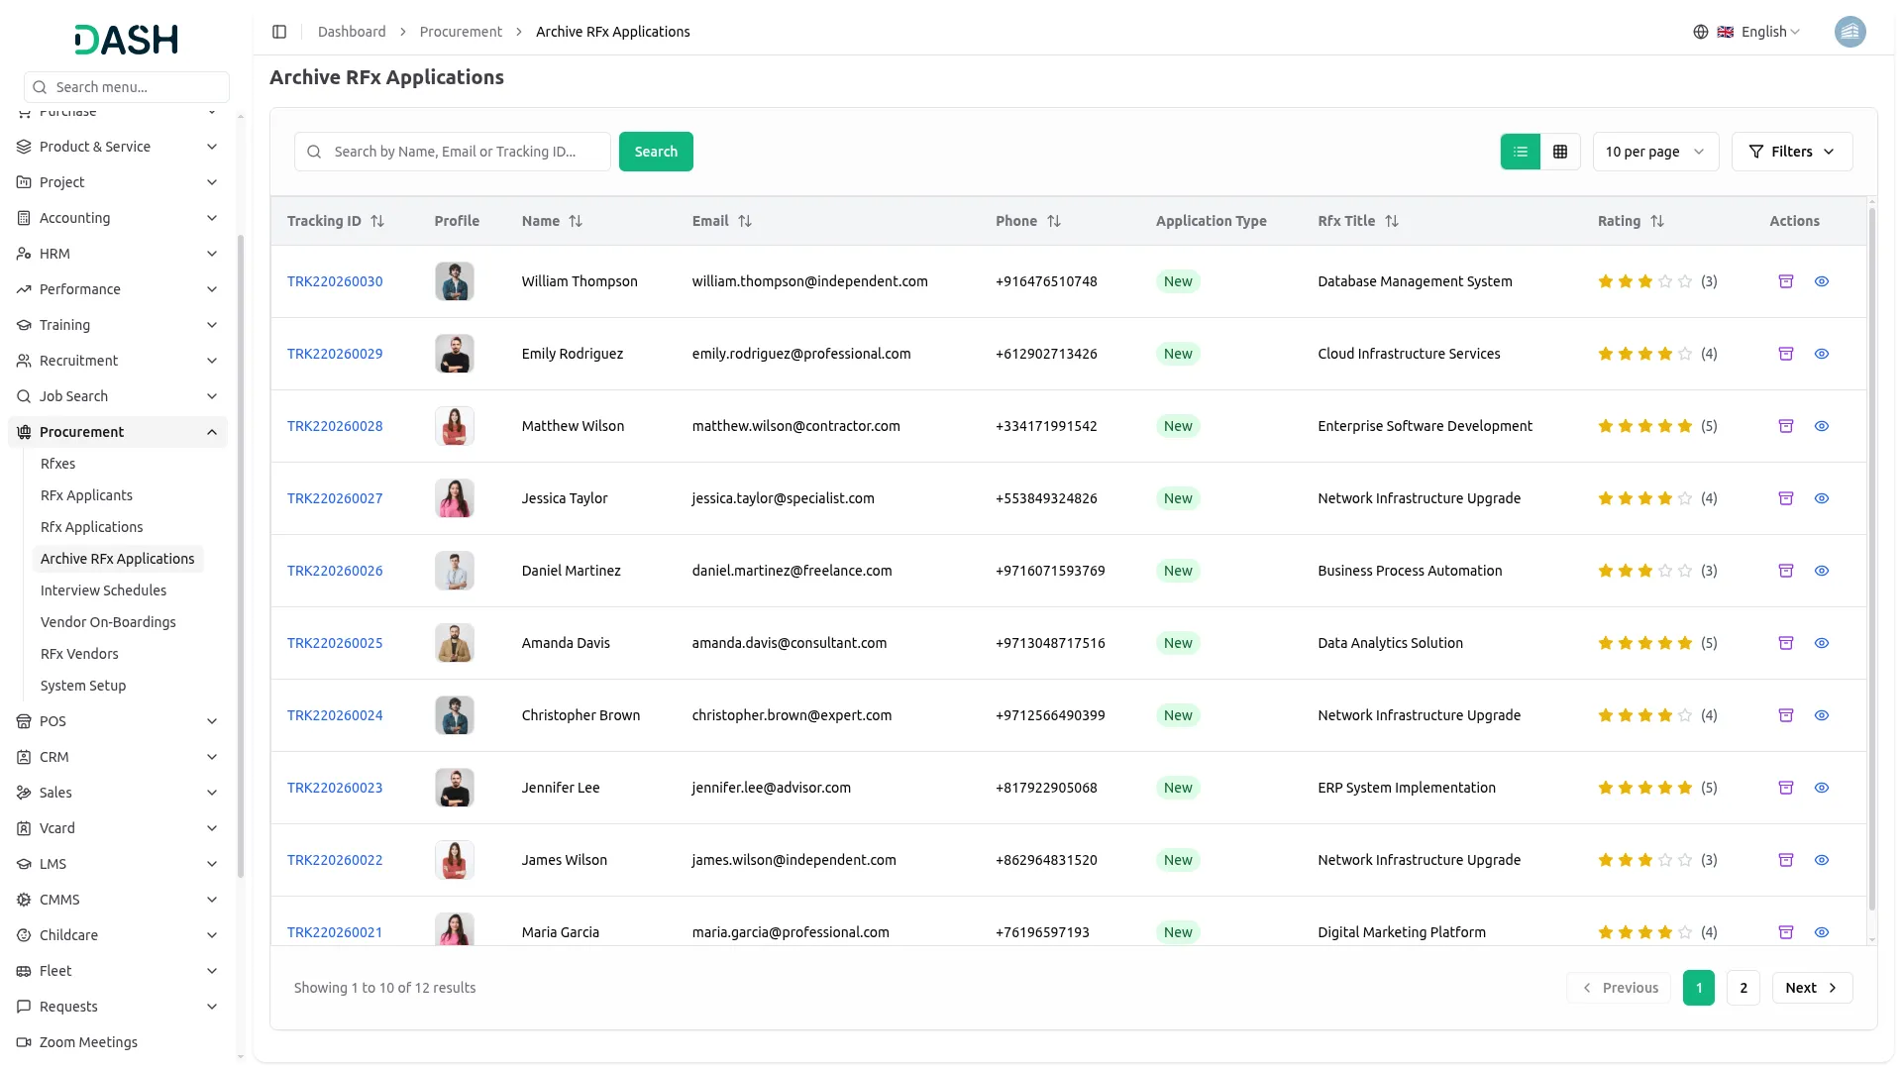Click the green Search button
The width and height of the screenshot is (1902, 1070).
(656, 152)
